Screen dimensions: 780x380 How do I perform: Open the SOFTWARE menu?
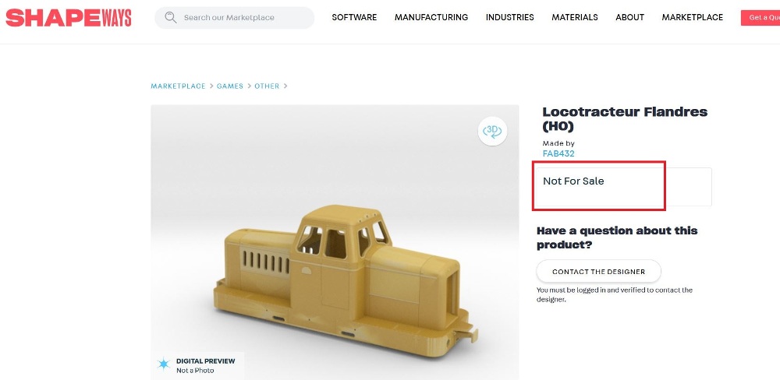pyautogui.click(x=354, y=17)
